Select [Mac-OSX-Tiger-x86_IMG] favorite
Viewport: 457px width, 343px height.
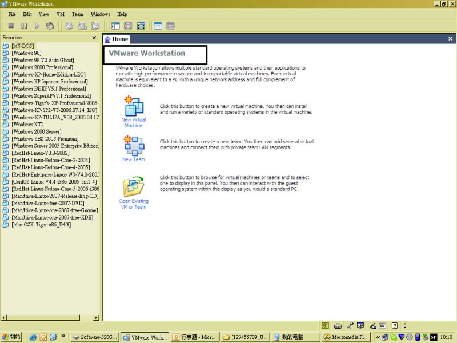pos(41,224)
